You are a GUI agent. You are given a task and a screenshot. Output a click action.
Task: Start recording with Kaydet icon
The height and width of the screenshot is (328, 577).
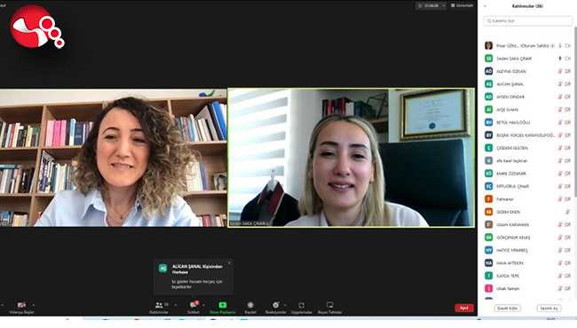coord(250,305)
